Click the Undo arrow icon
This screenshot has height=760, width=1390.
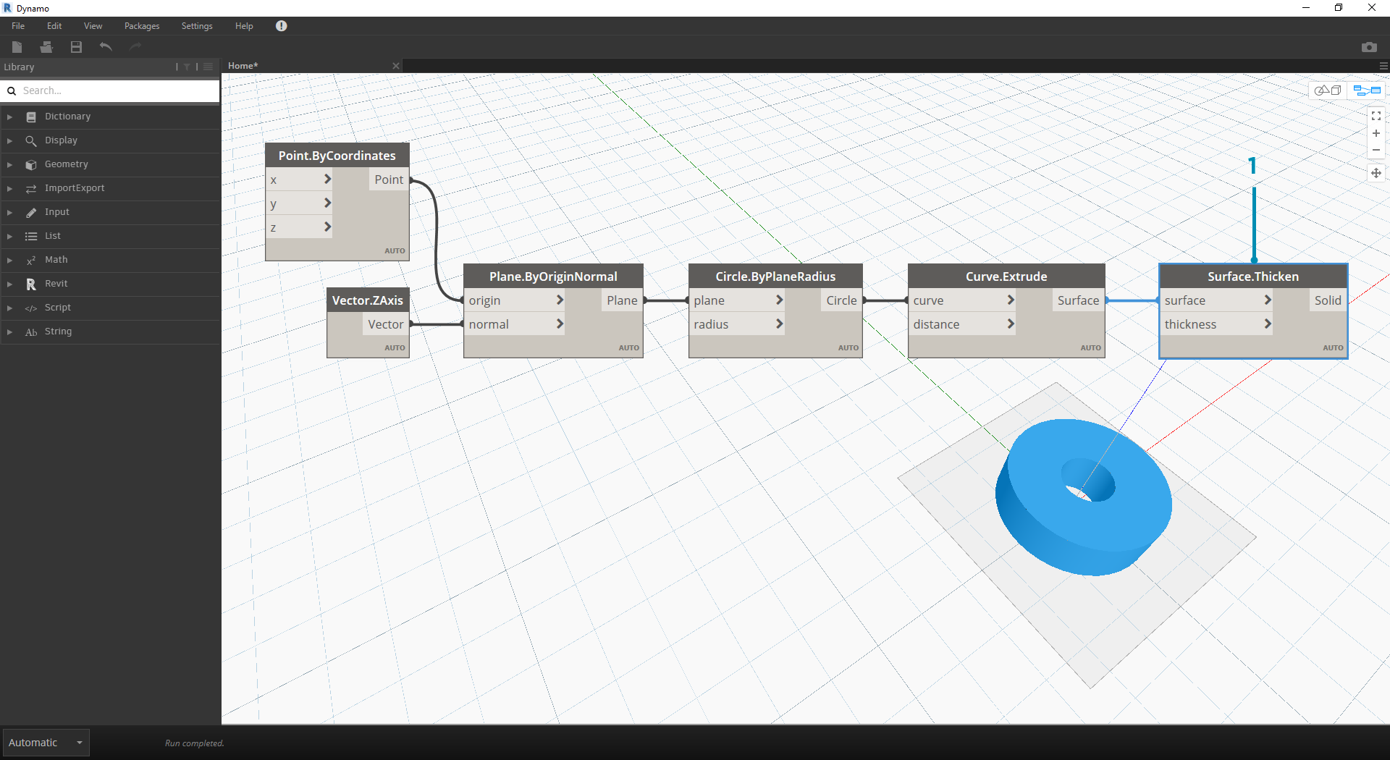pyautogui.click(x=106, y=47)
